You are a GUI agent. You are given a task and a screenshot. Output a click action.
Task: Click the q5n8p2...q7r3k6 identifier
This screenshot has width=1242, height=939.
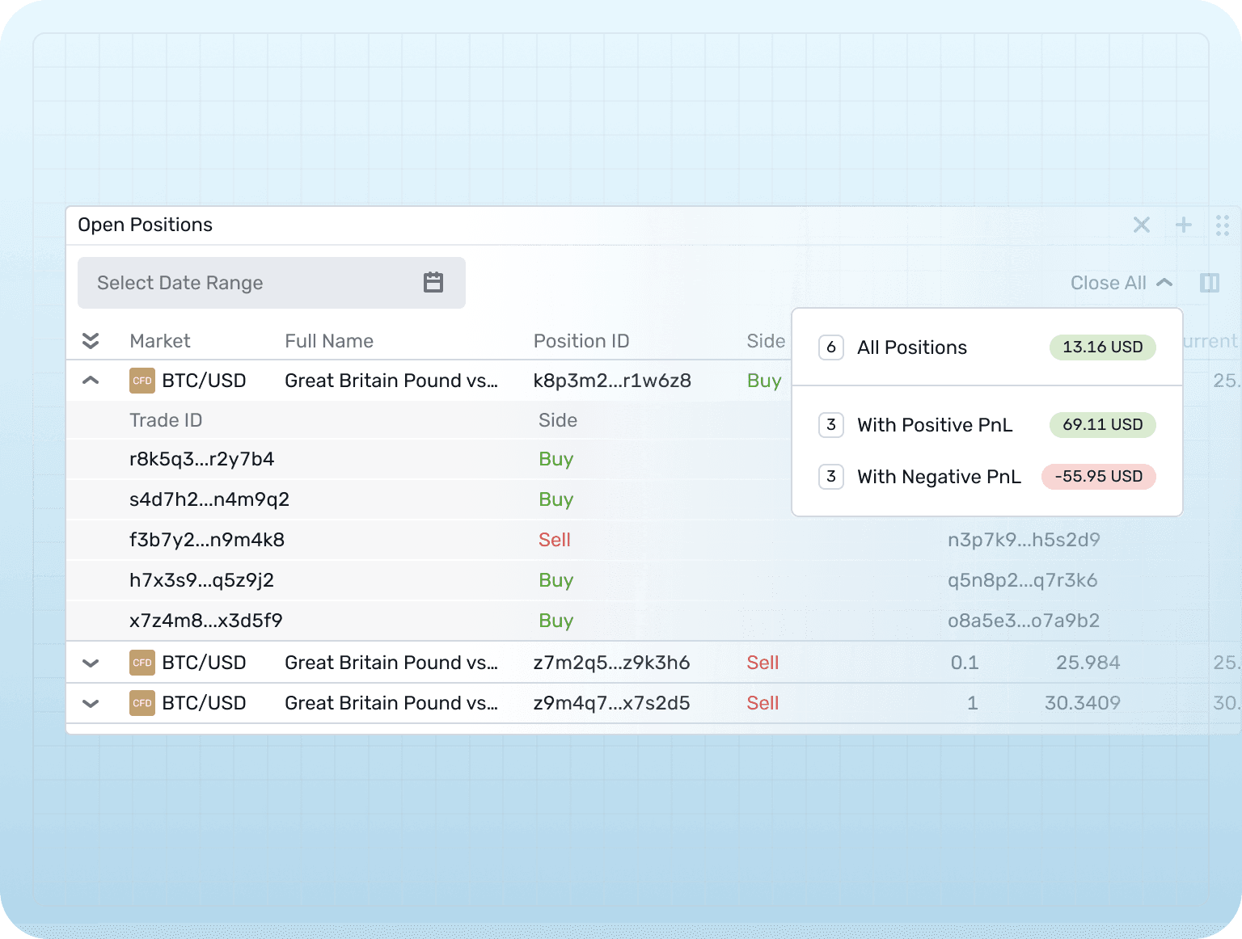[1023, 580]
